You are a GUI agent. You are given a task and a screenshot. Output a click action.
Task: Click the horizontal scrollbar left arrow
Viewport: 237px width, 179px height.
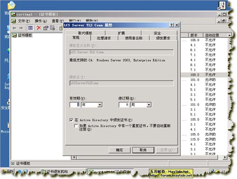[x=74, y=157]
